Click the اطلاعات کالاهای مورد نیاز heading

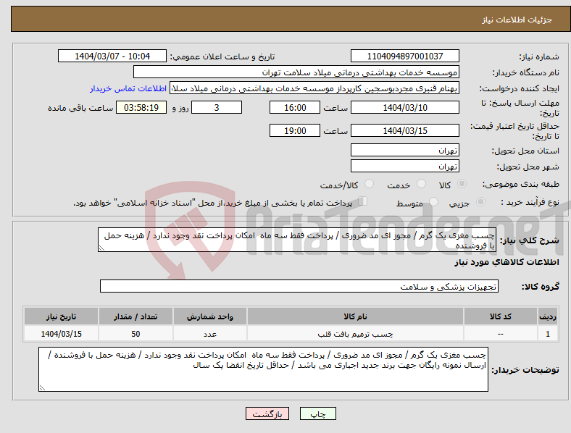click(x=507, y=262)
